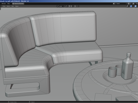
Task: Open the snapping options dropdown
Action: pos(72,6)
